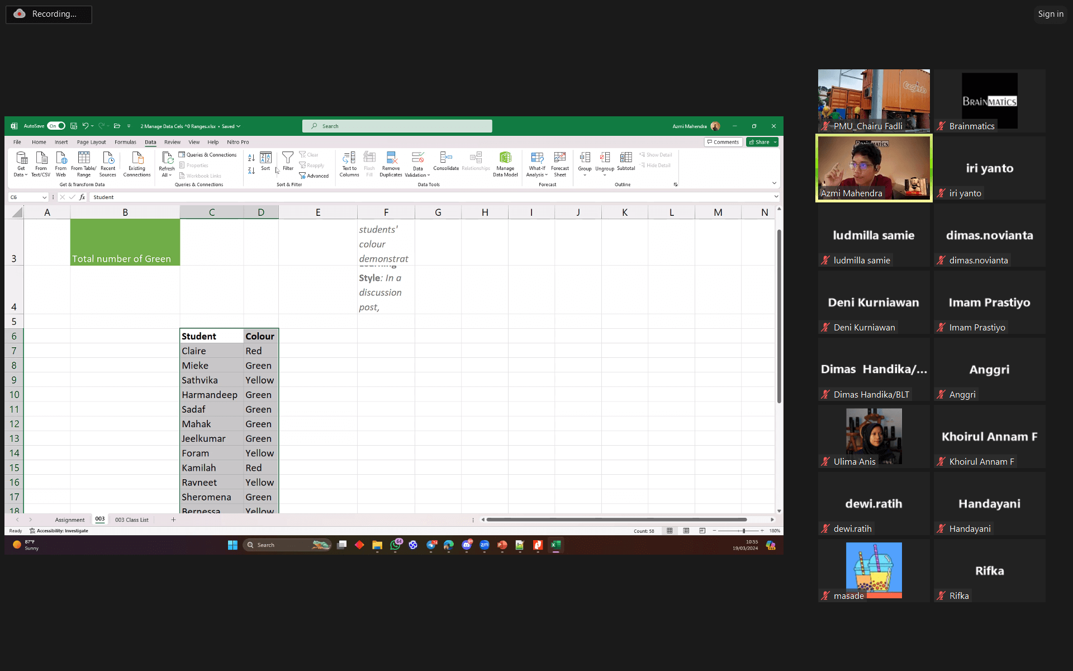
Task: Click the Excel icon in the taskbar
Action: click(556, 545)
